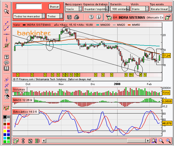Click the crossed lines move-object tool
Image resolution: width=174 pixels, height=146 pixels.
[x=7, y=80]
